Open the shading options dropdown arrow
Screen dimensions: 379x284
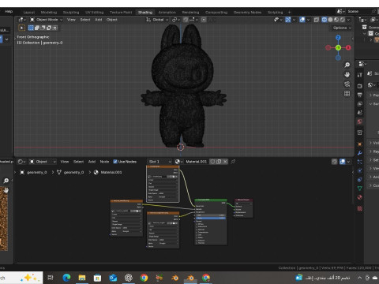coord(348,20)
